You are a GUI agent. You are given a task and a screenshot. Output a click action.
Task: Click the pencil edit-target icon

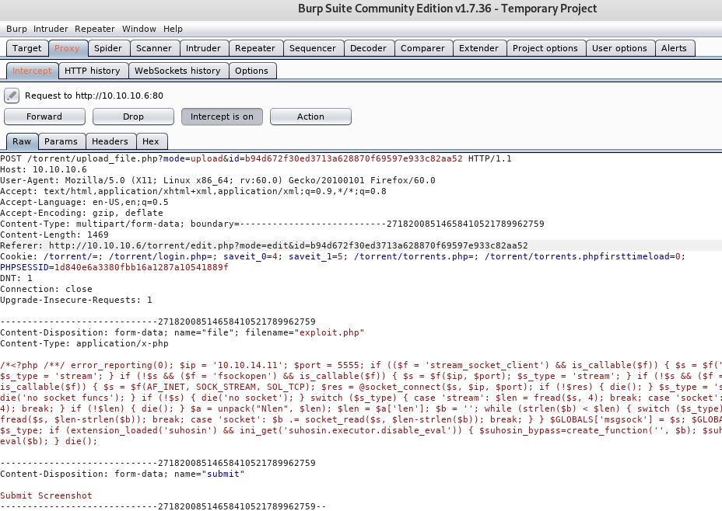(12, 96)
